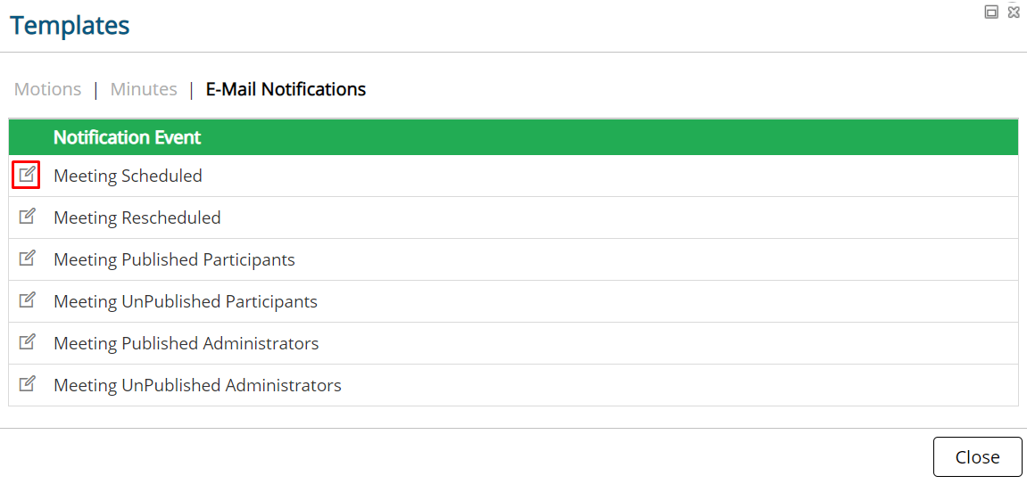The width and height of the screenshot is (1027, 484).
Task: Edit the Meeting Rescheduled notification template
Action: (x=26, y=217)
